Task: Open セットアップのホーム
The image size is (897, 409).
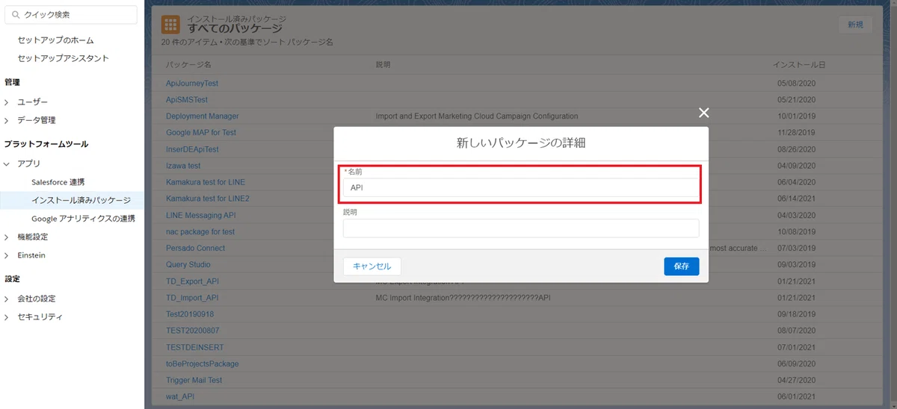Action: click(56, 40)
